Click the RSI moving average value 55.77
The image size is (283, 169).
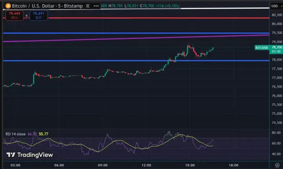pos(43,134)
